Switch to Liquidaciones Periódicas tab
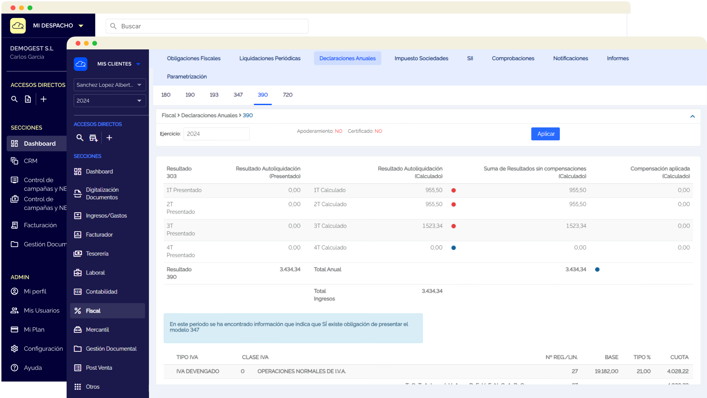This screenshot has height=398, width=707. point(270,58)
